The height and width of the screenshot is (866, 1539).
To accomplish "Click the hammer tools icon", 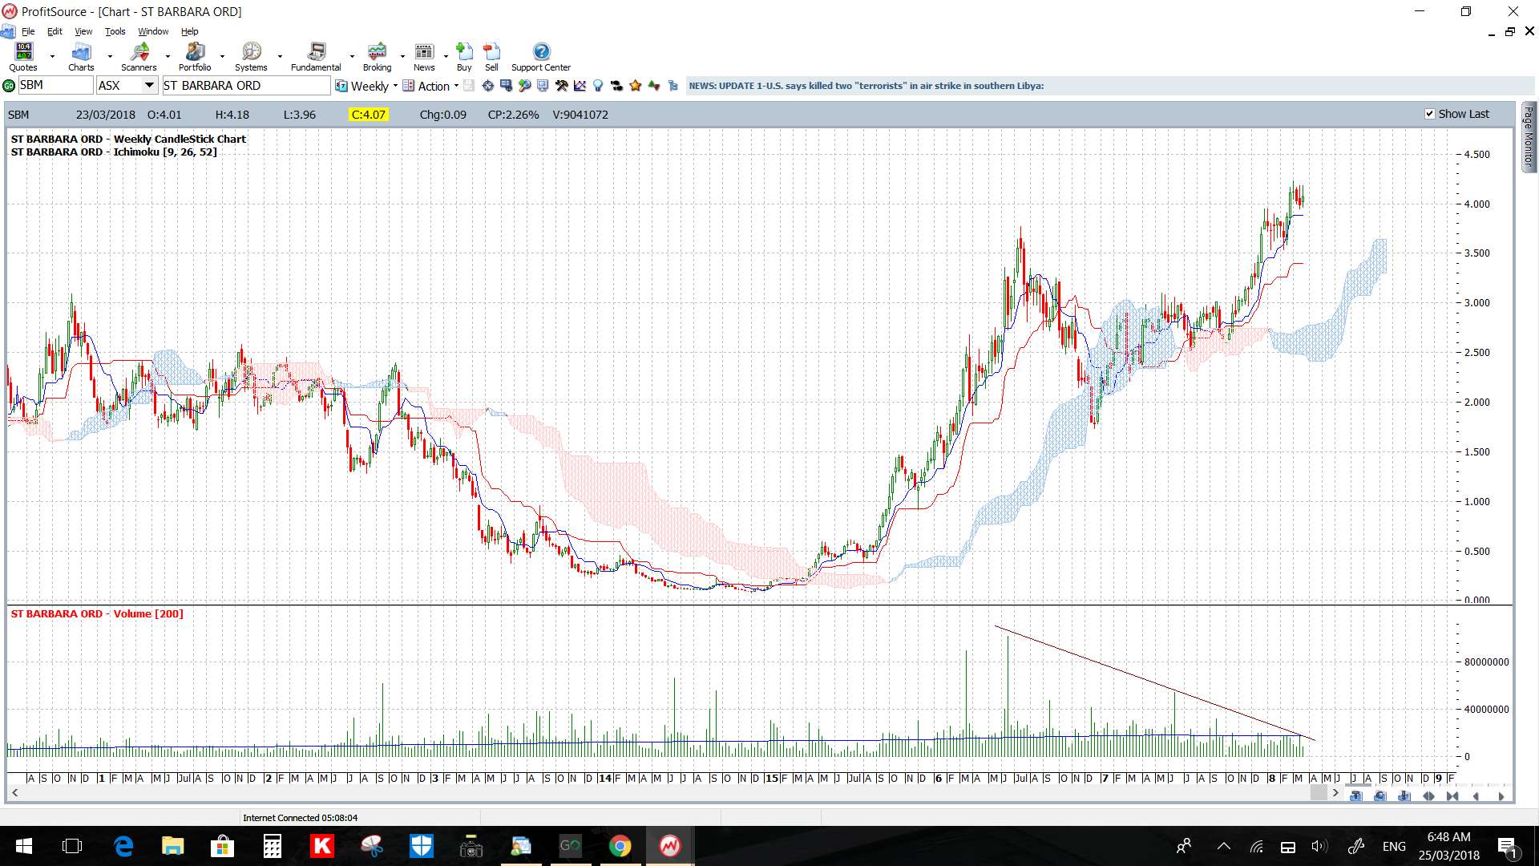I will tap(561, 86).
